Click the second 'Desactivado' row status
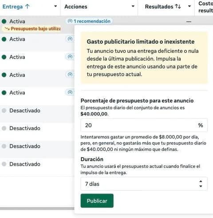213x218 pixels. pyautogui.click(x=25, y=128)
